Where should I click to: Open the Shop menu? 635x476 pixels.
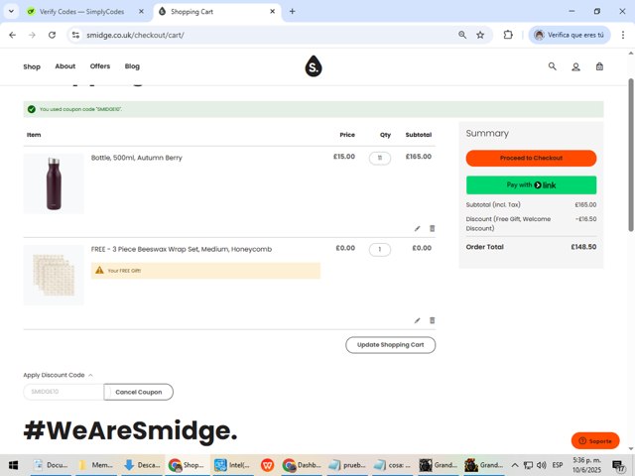click(32, 66)
